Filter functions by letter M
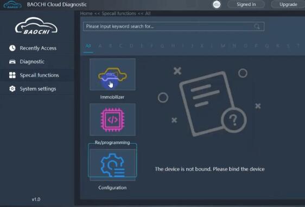 [x=223, y=46]
